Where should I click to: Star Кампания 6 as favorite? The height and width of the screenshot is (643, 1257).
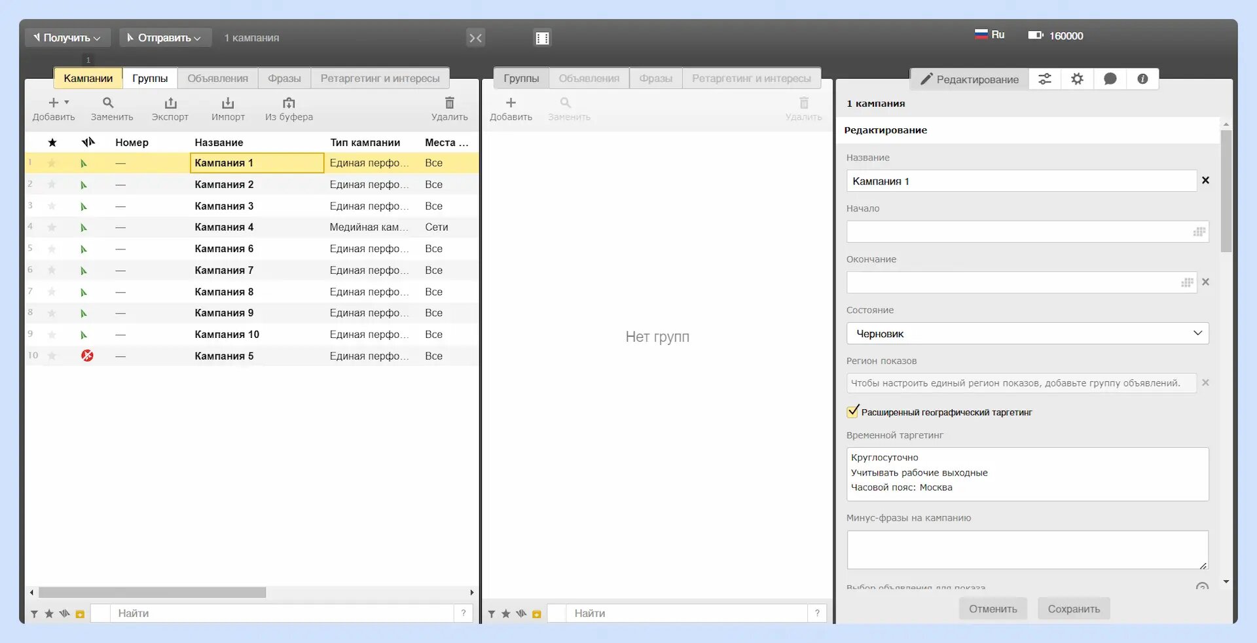click(52, 249)
